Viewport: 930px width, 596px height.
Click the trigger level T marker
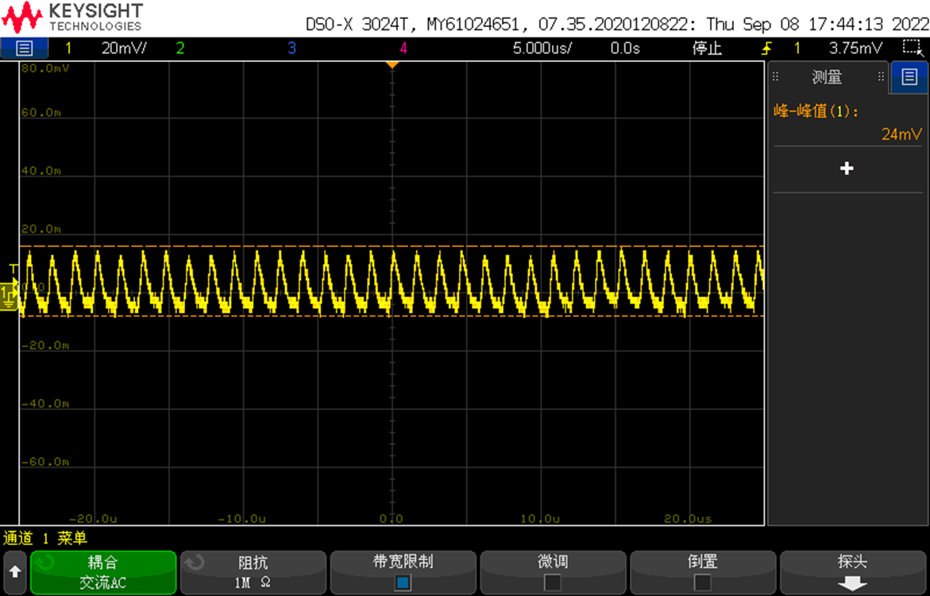[x=14, y=270]
